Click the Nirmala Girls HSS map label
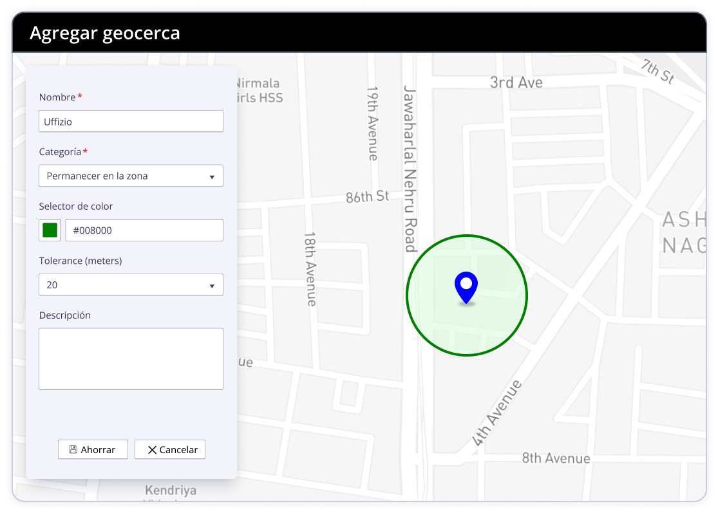The image size is (718, 513). tap(259, 91)
